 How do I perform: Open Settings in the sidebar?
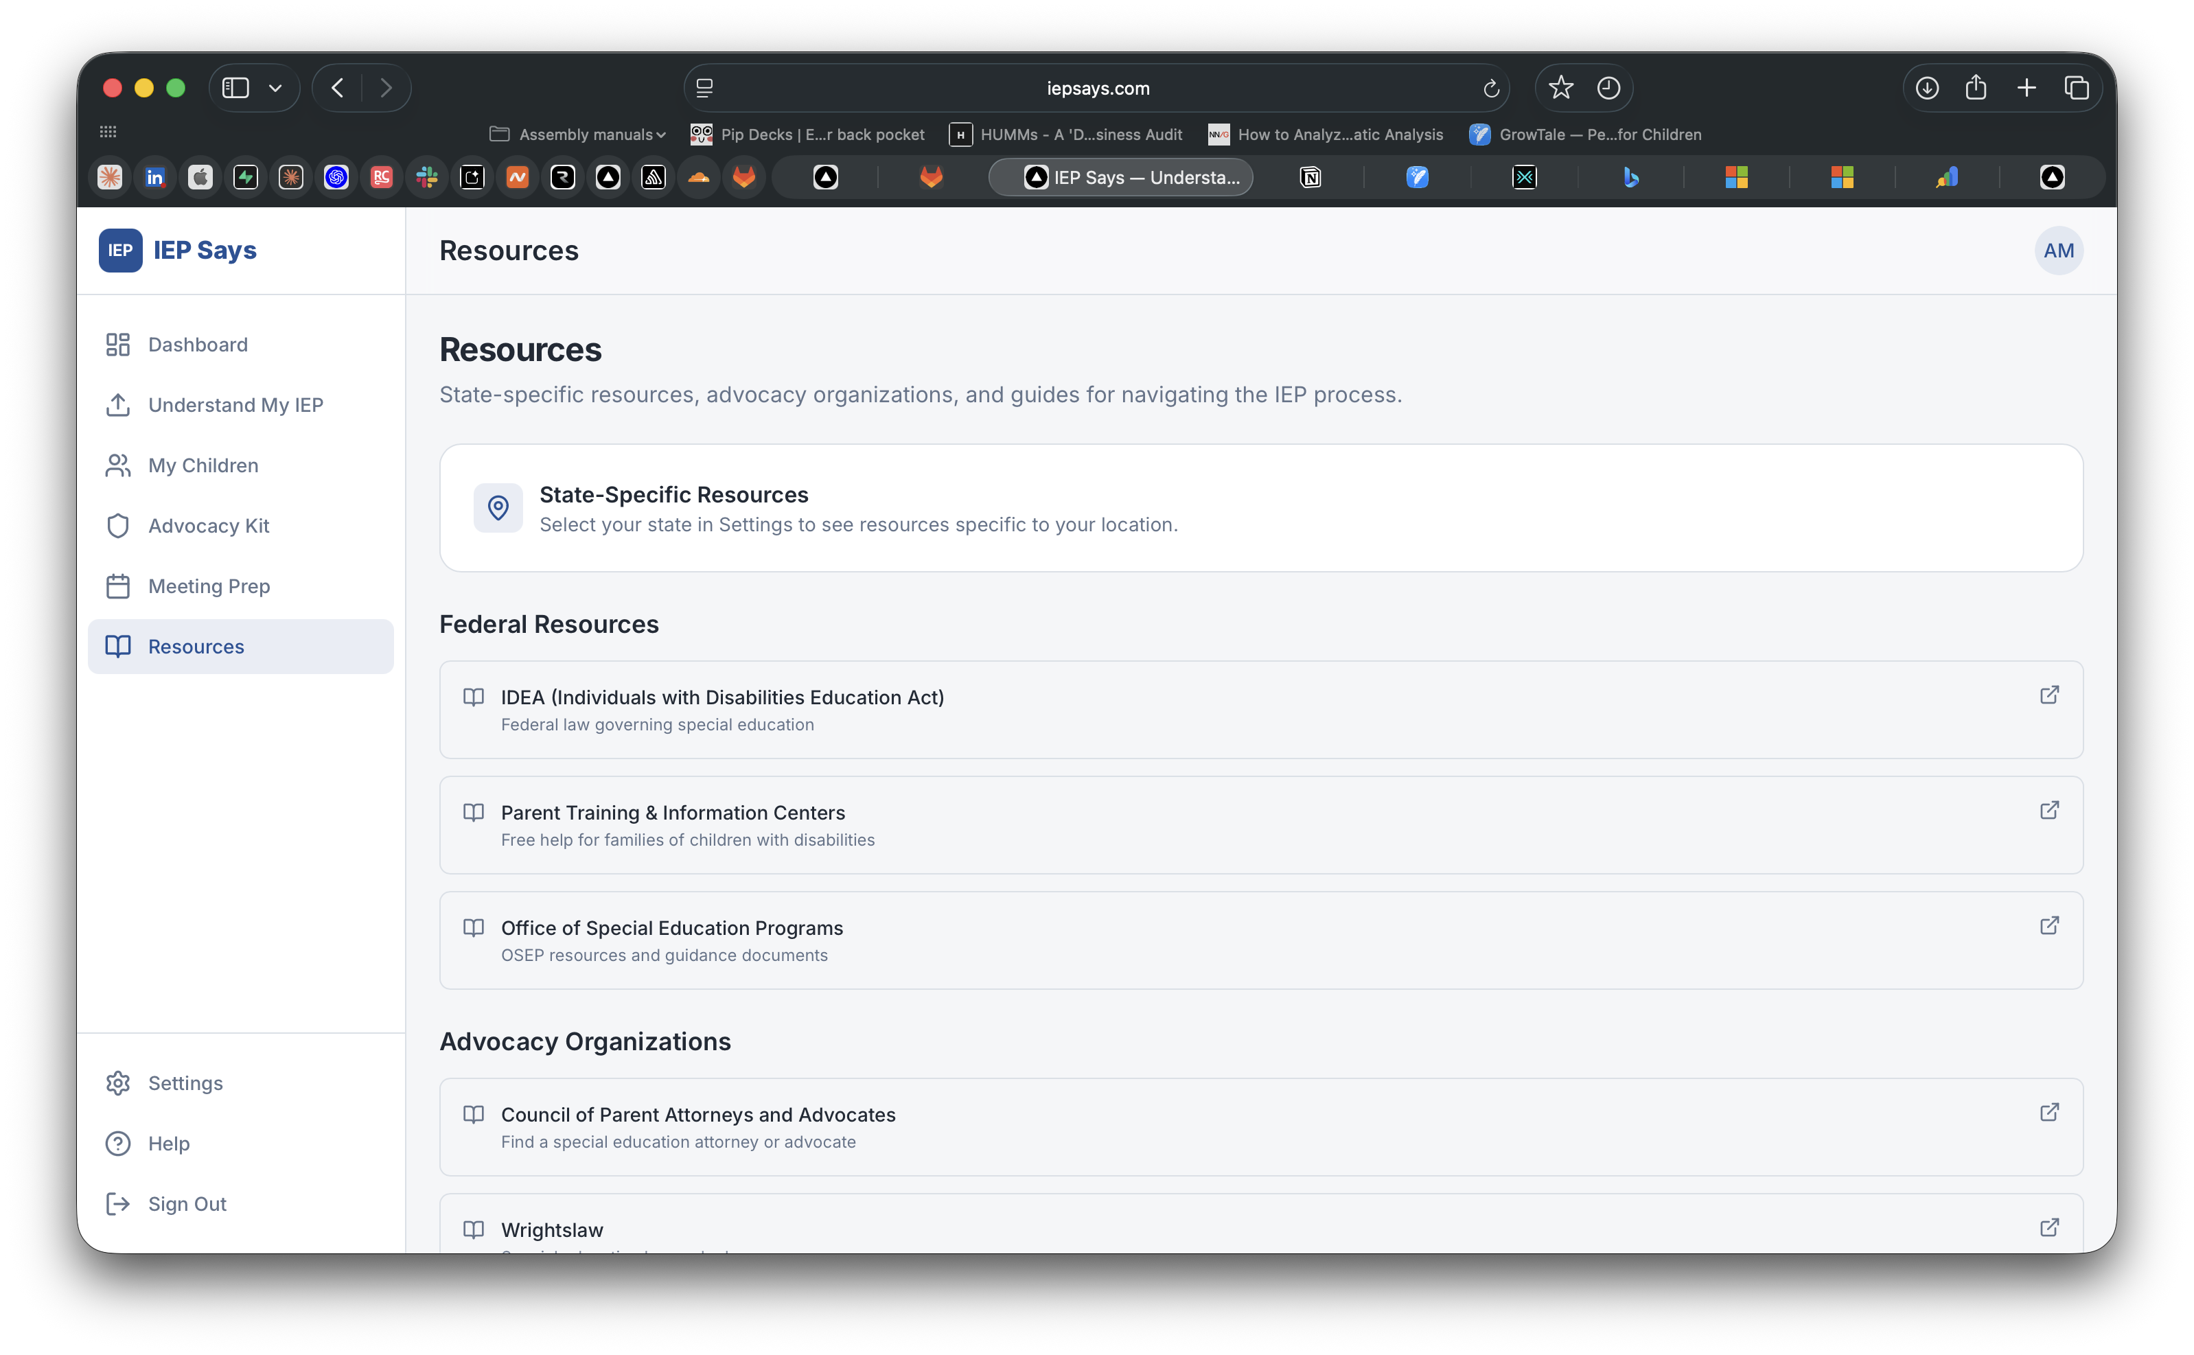coord(185,1083)
